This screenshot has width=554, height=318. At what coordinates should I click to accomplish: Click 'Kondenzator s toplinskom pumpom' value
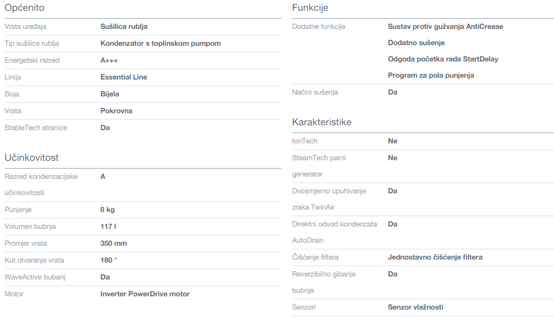(x=160, y=43)
